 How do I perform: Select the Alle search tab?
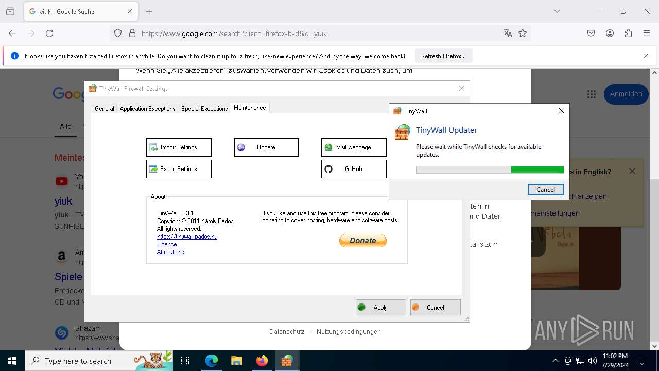click(x=65, y=126)
